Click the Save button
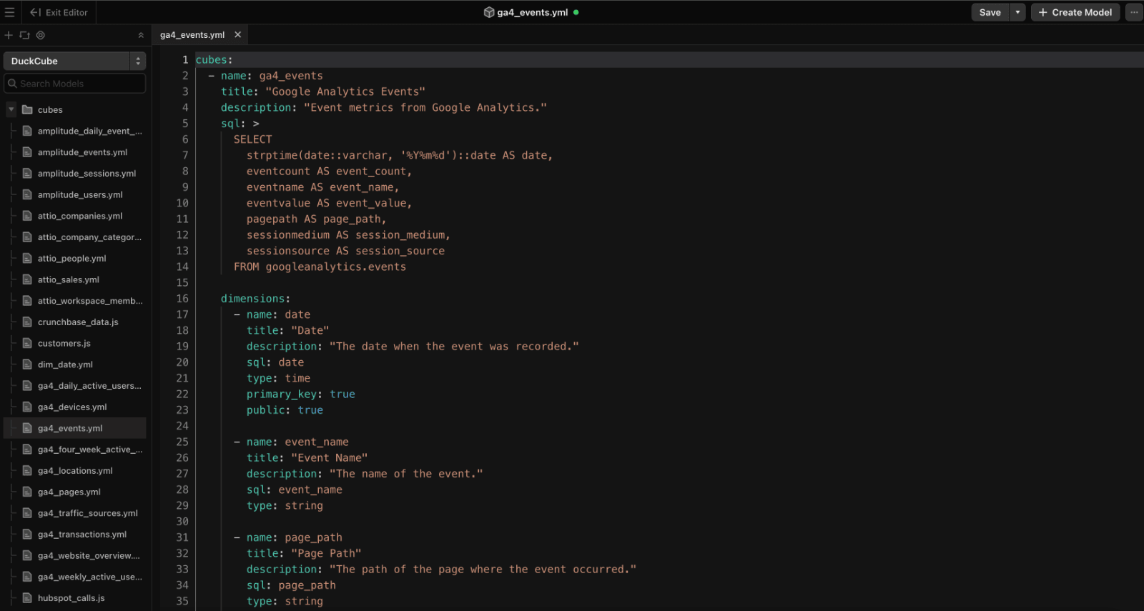The height and width of the screenshot is (611, 1144). coord(990,12)
